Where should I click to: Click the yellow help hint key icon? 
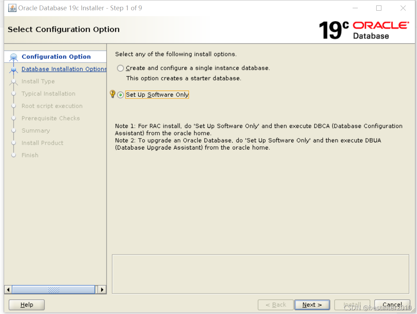tap(112, 94)
